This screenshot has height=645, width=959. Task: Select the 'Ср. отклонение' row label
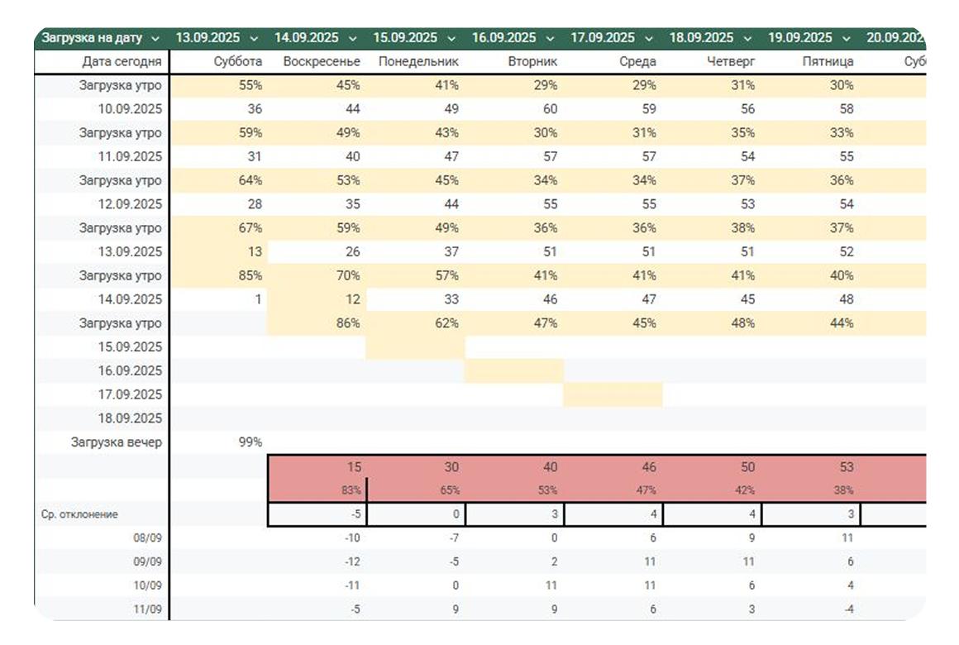point(79,514)
